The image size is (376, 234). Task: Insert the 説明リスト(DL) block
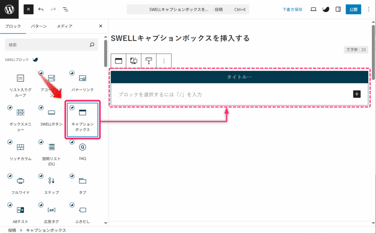click(51, 154)
